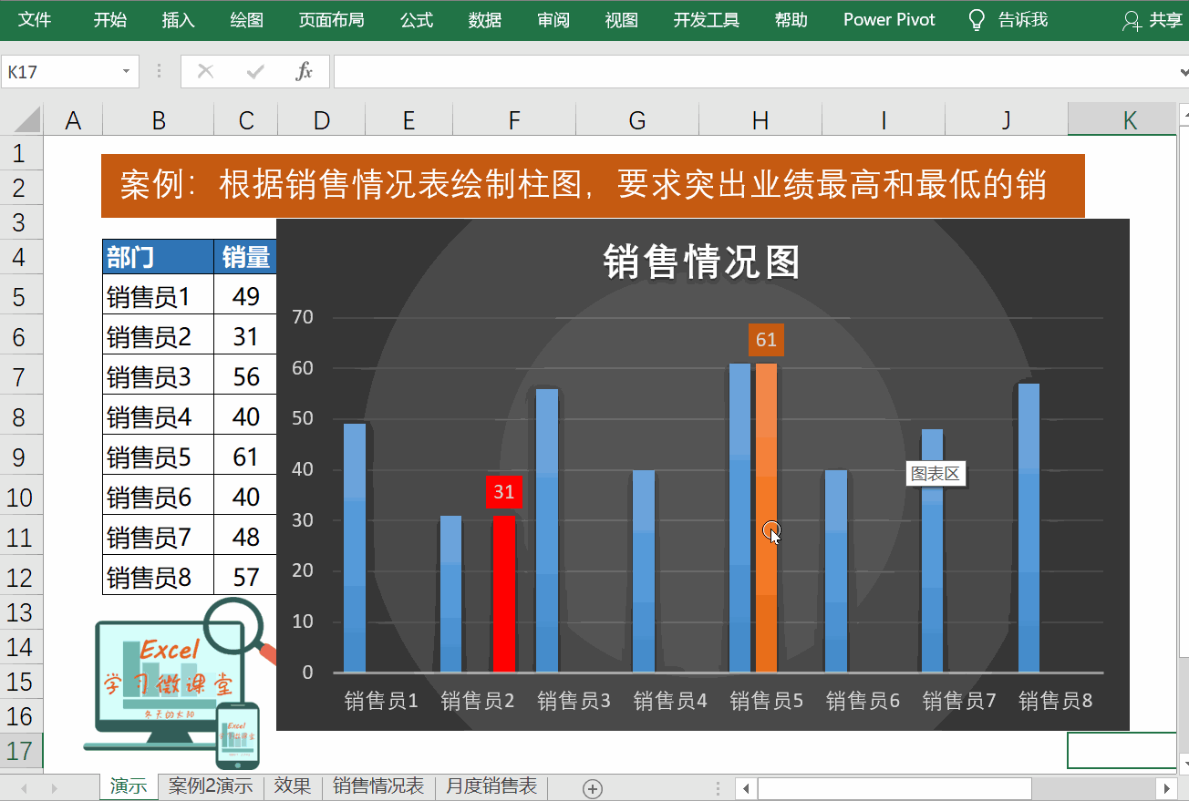Click the orange title banner 案例 text
The image size is (1189, 801).
pyautogui.click(x=593, y=186)
